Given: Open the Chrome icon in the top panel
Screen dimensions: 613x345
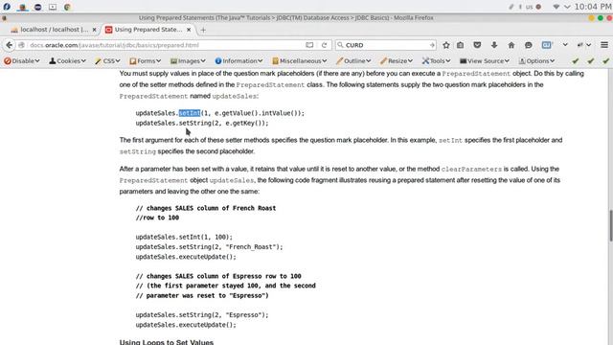Looking at the screenshot, I should (67, 7).
